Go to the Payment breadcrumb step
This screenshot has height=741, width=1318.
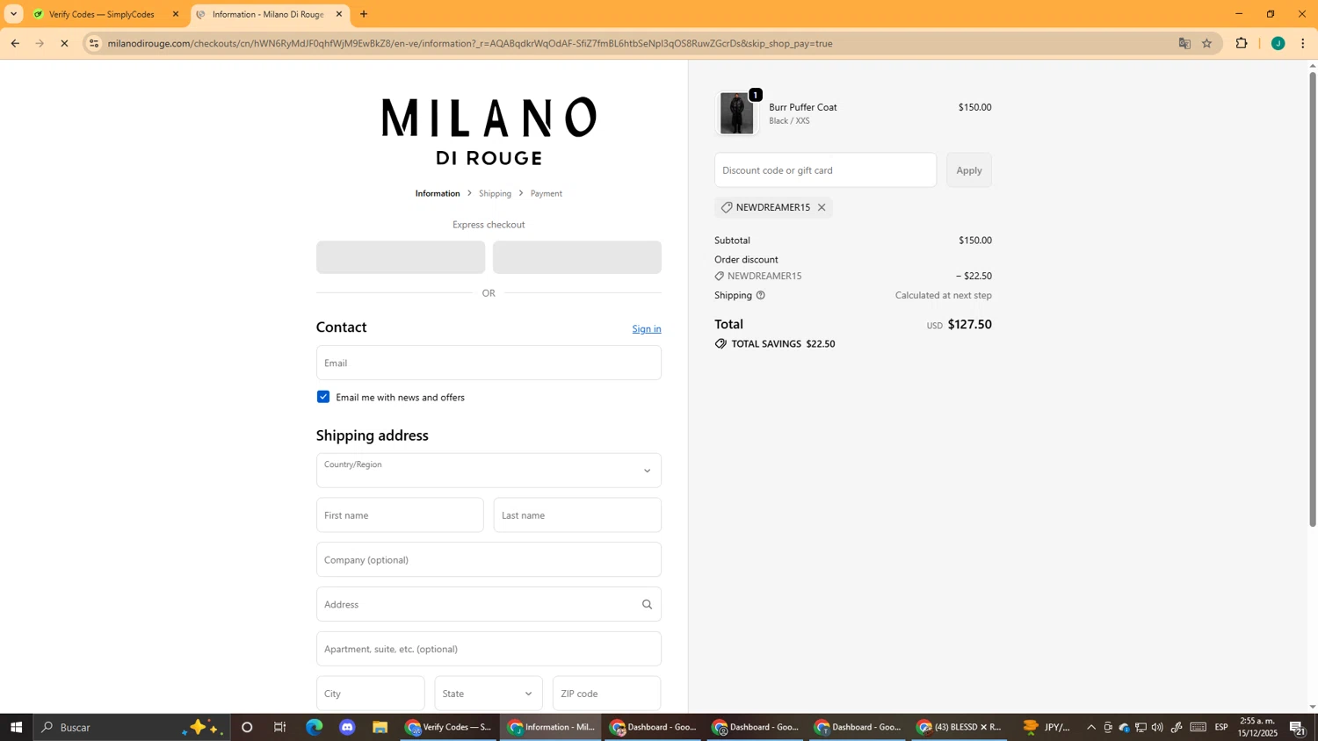click(547, 193)
